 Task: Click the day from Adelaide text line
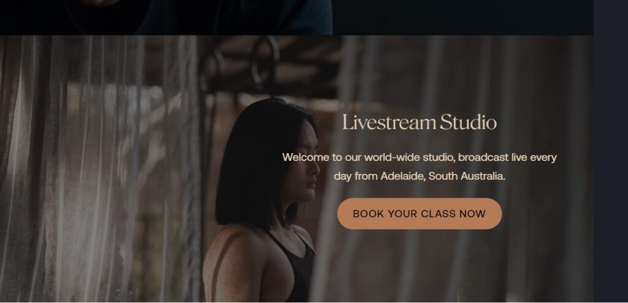[419, 176]
